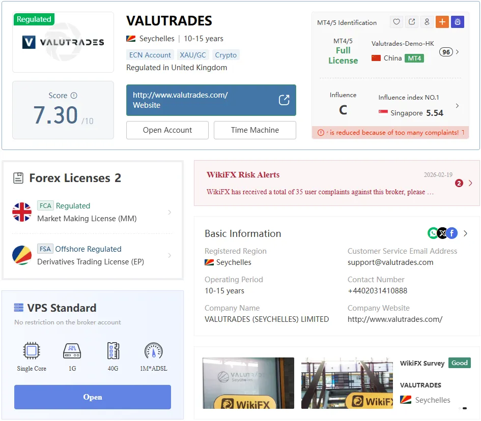Click the 40G storage icon
Screen dimensions: 481x421
coord(113,350)
